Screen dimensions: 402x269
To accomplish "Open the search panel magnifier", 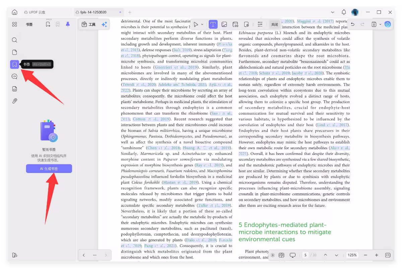I will pyautogui.click(x=14, y=40).
